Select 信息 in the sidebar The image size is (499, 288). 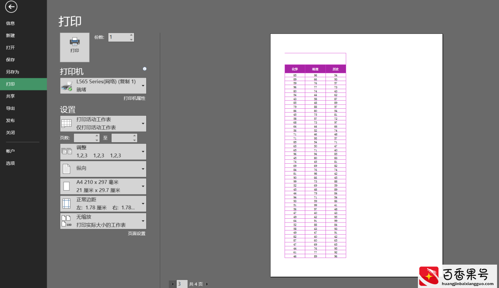[23, 23]
